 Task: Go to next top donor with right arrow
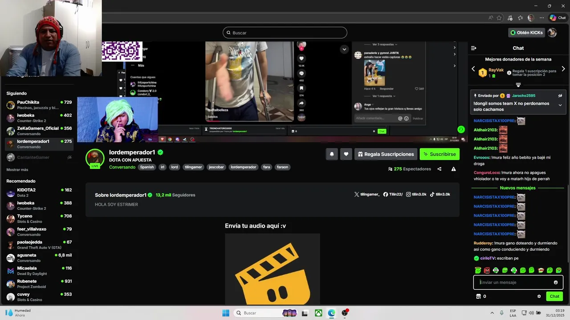pyautogui.click(x=563, y=69)
